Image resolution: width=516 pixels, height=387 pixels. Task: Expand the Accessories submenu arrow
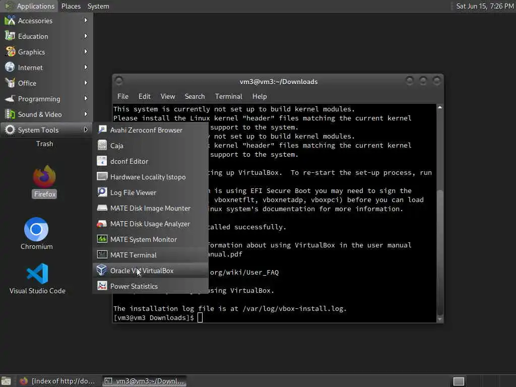[86, 20]
